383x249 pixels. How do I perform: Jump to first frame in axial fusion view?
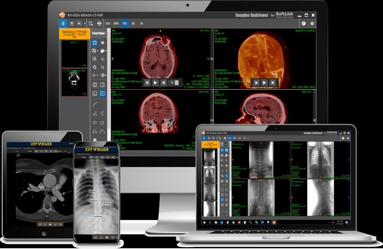tap(147, 83)
